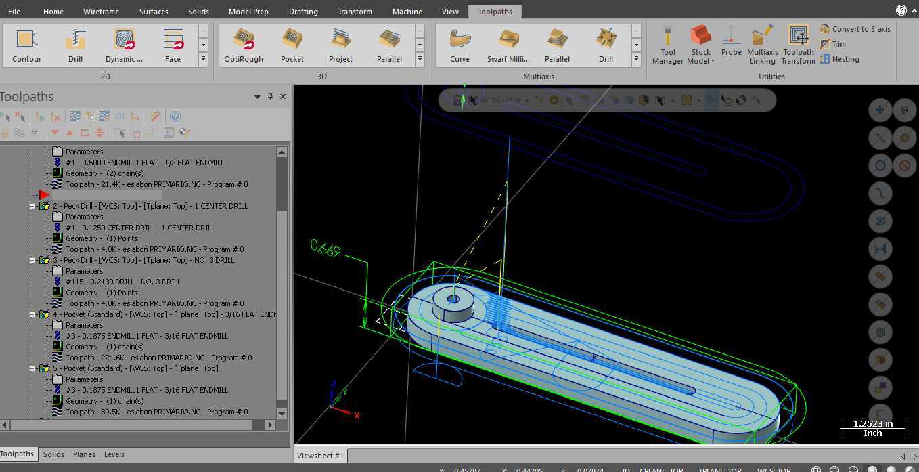Switch to the Wireframe ribbon tab
The image size is (919, 472).
[101, 12]
